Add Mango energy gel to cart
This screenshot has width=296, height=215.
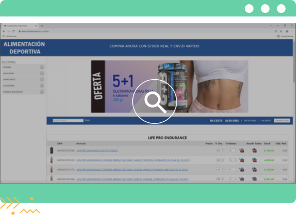(x=242, y=170)
